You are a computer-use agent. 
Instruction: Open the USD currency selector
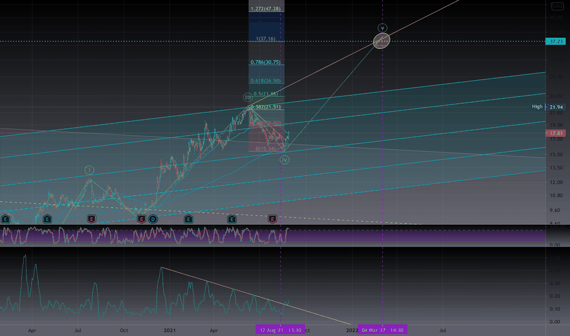[x=557, y=6]
